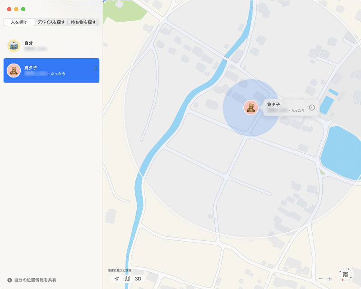Click the current location arrow icon
Image resolution: width=361 pixels, height=289 pixels.
click(117, 279)
